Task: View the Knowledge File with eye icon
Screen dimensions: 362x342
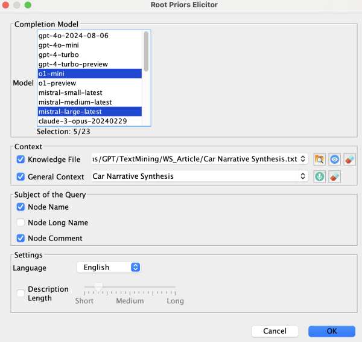Action: tap(334, 160)
